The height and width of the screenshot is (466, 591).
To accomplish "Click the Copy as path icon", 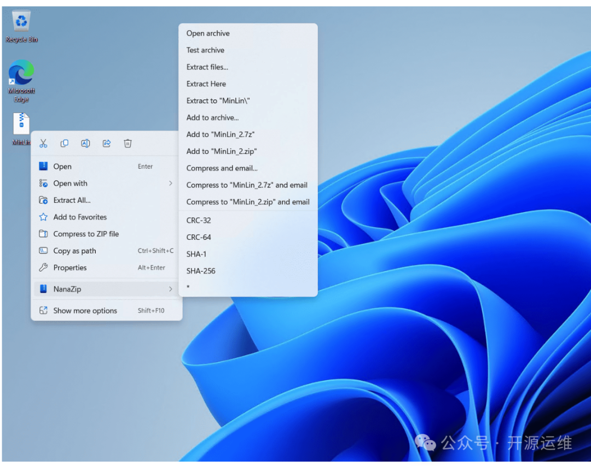I will [43, 251].
